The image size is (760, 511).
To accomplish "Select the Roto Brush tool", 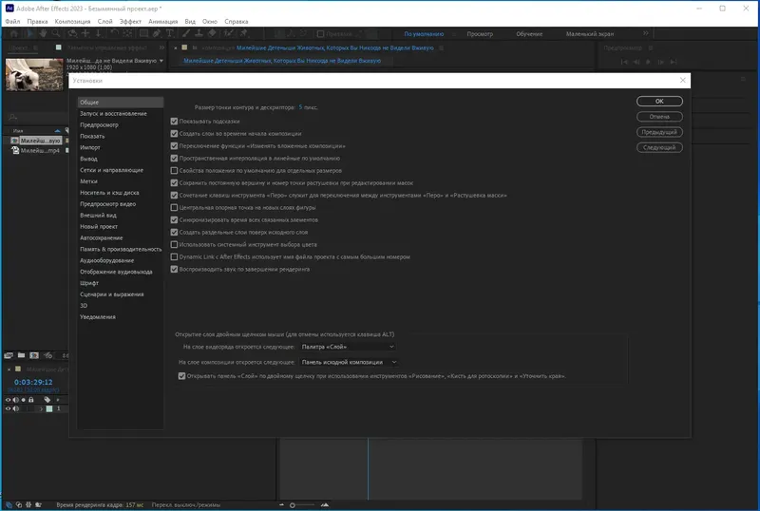I will pos(228,33).
